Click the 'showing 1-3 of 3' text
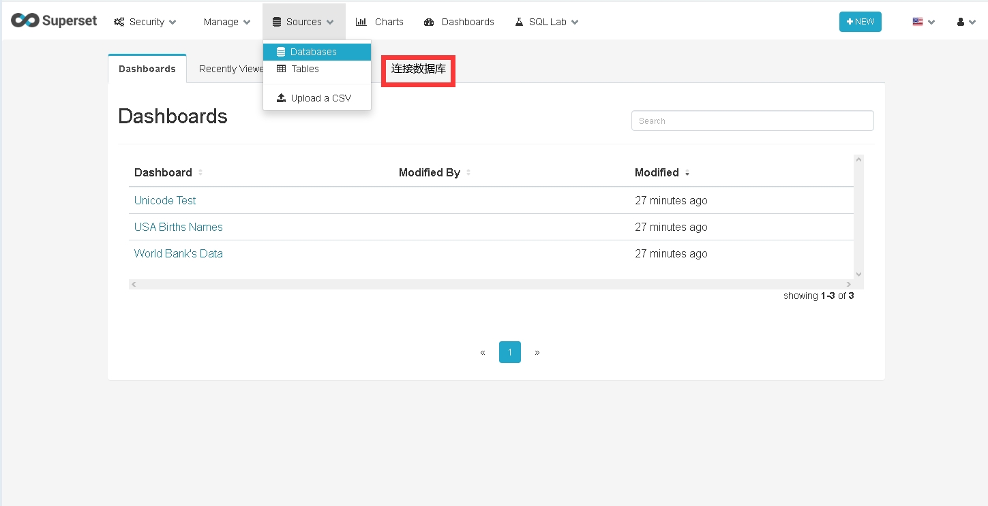 click(x=818, y=296)
